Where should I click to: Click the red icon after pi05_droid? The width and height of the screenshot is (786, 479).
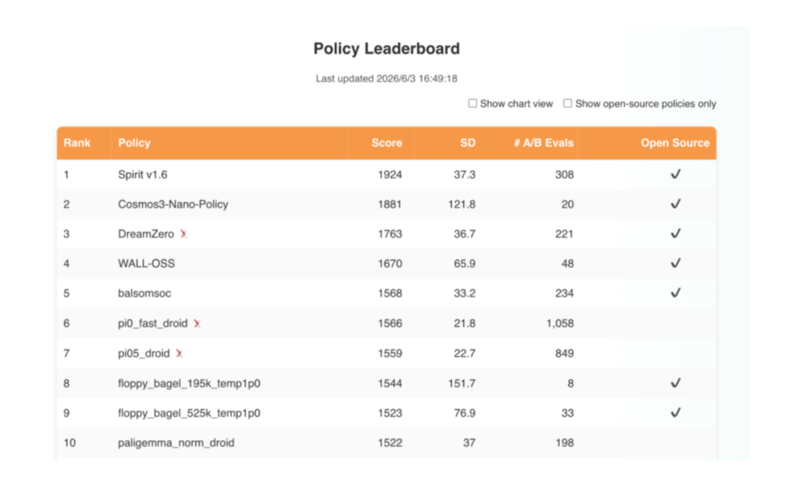click(x=179, y=353)
